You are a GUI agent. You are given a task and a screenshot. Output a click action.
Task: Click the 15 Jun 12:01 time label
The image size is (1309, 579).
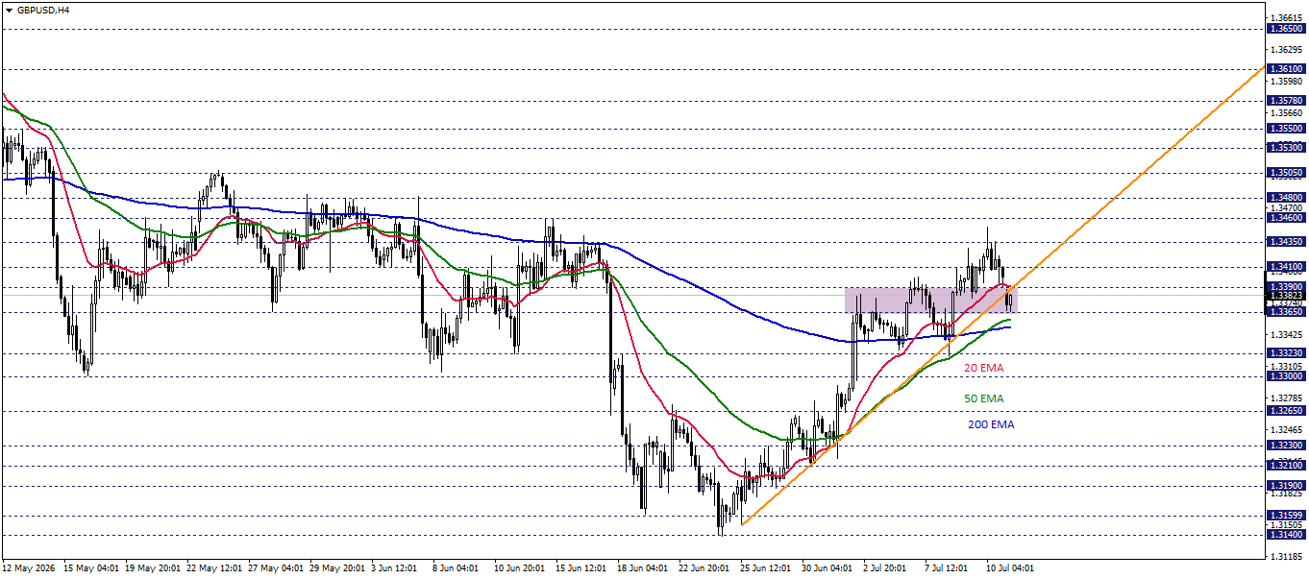click(x=583, y=568)
